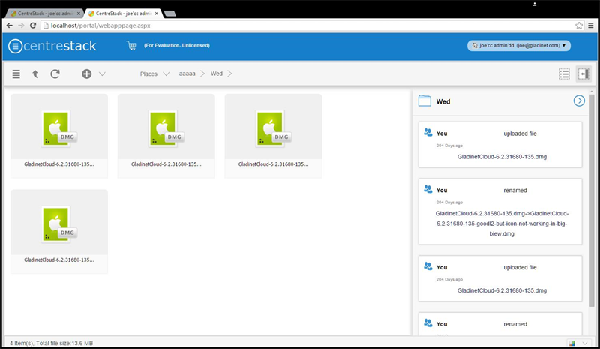Viewport: 600px width, 349px height.
Task: Click the first file name label GladinetCloud-6.2.31680-135...
Action: [x=59, y=164]
